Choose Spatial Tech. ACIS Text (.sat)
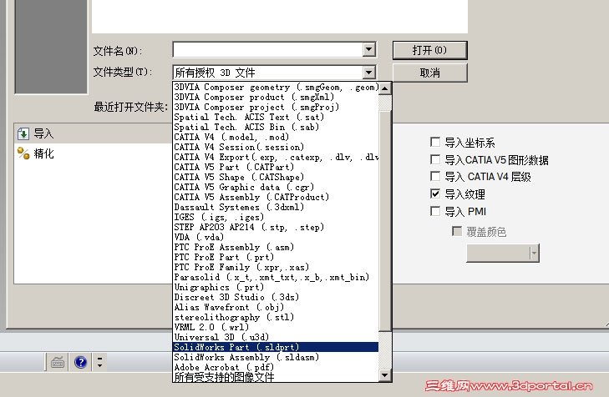The width and height of the screenshot is (609, 397). 276,117
